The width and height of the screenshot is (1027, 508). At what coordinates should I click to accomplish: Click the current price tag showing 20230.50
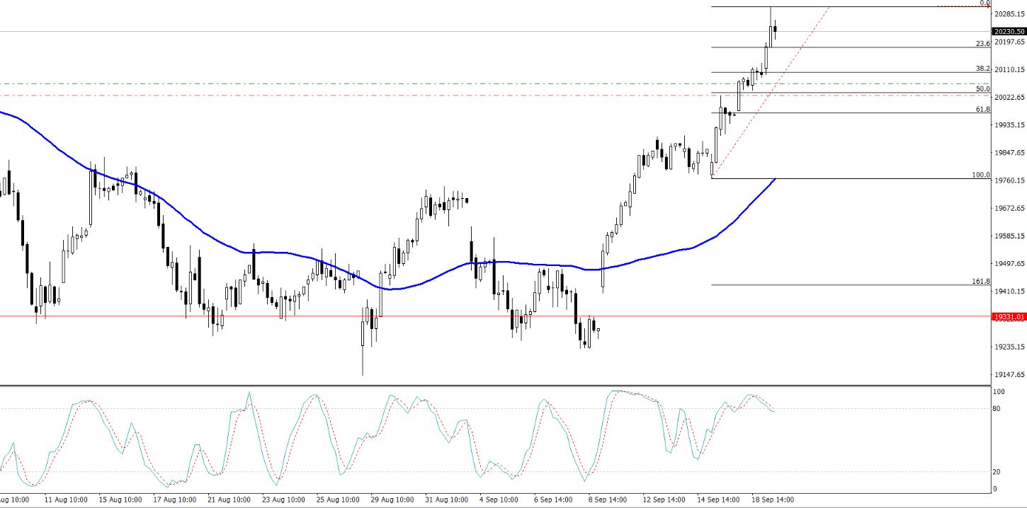(x=1009, y=31)
